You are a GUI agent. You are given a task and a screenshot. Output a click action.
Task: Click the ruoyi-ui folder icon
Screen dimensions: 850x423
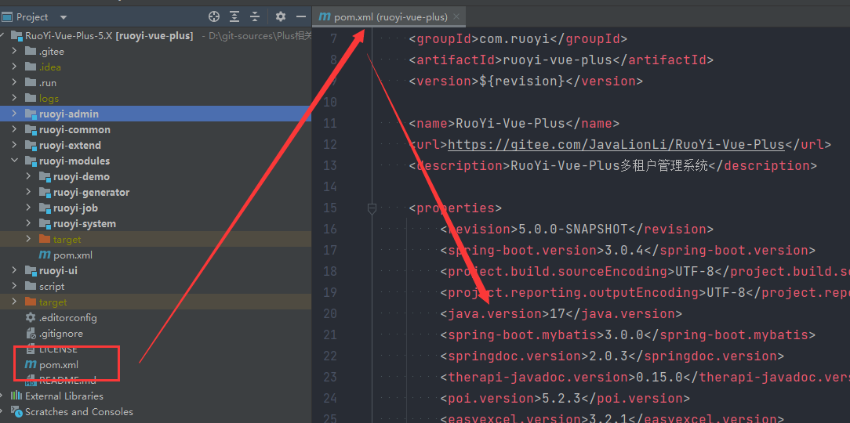(31, 271)
